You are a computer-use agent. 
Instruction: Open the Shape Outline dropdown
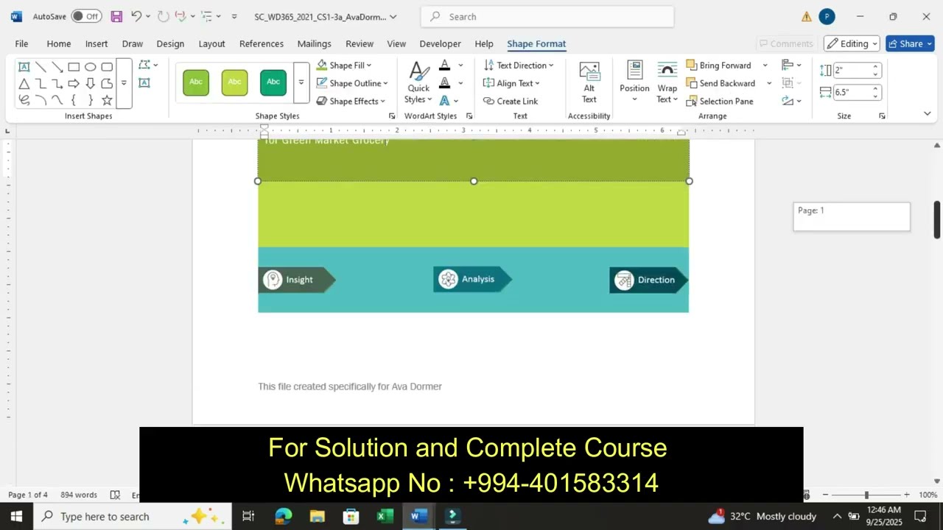tap(352, 83)
